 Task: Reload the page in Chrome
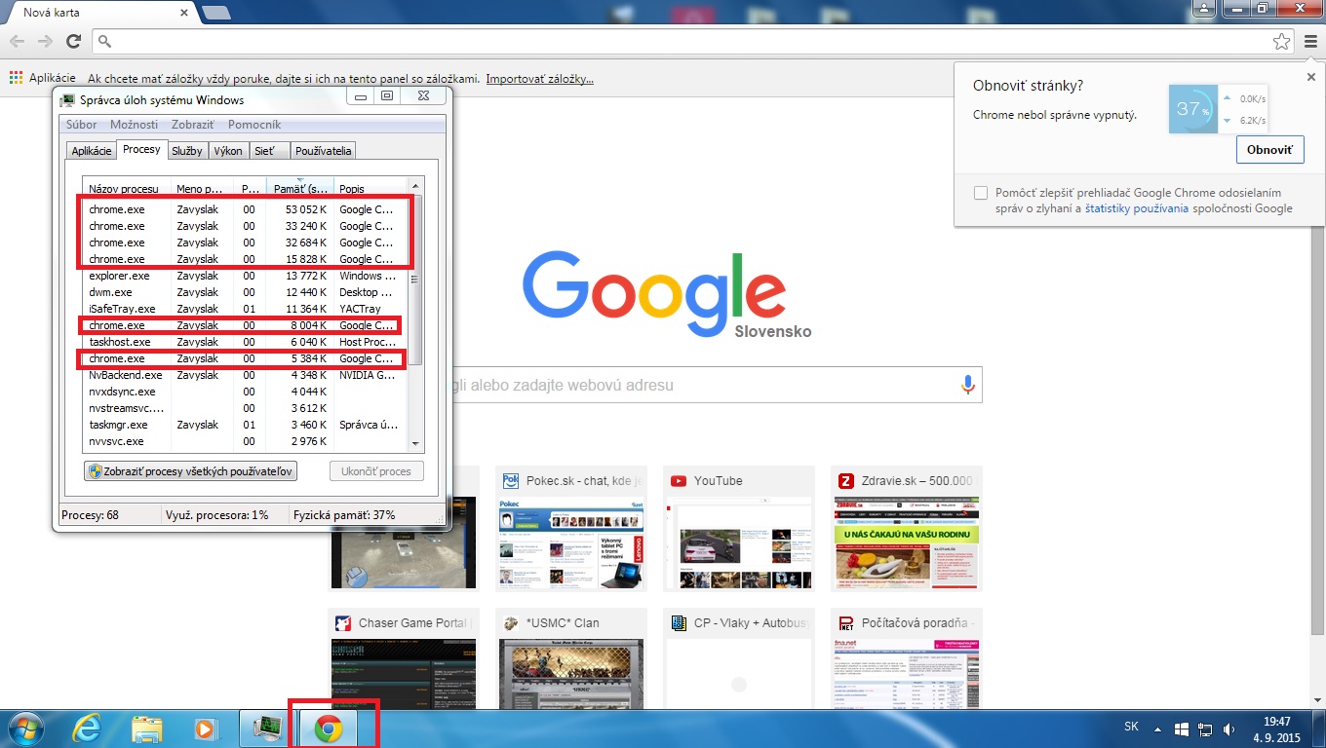(x=73, y=41)
